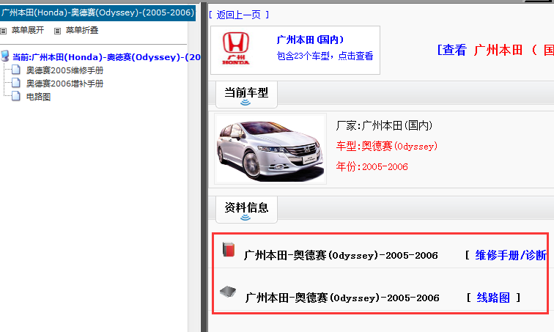Click the red book icon for repair manual

[x=229, y=249]
